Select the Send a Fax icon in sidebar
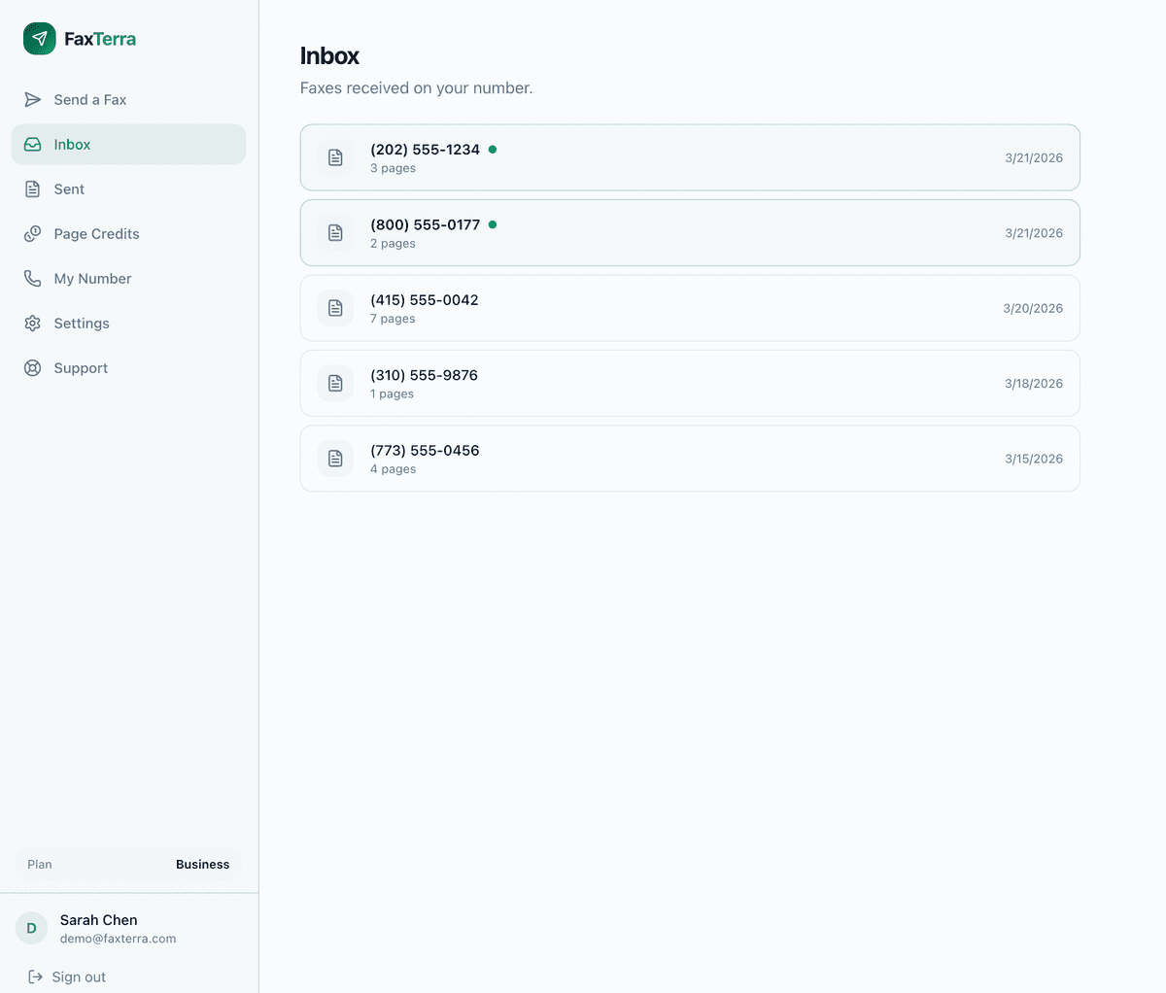Screen dimensions: 1166x993 point(32,99)
